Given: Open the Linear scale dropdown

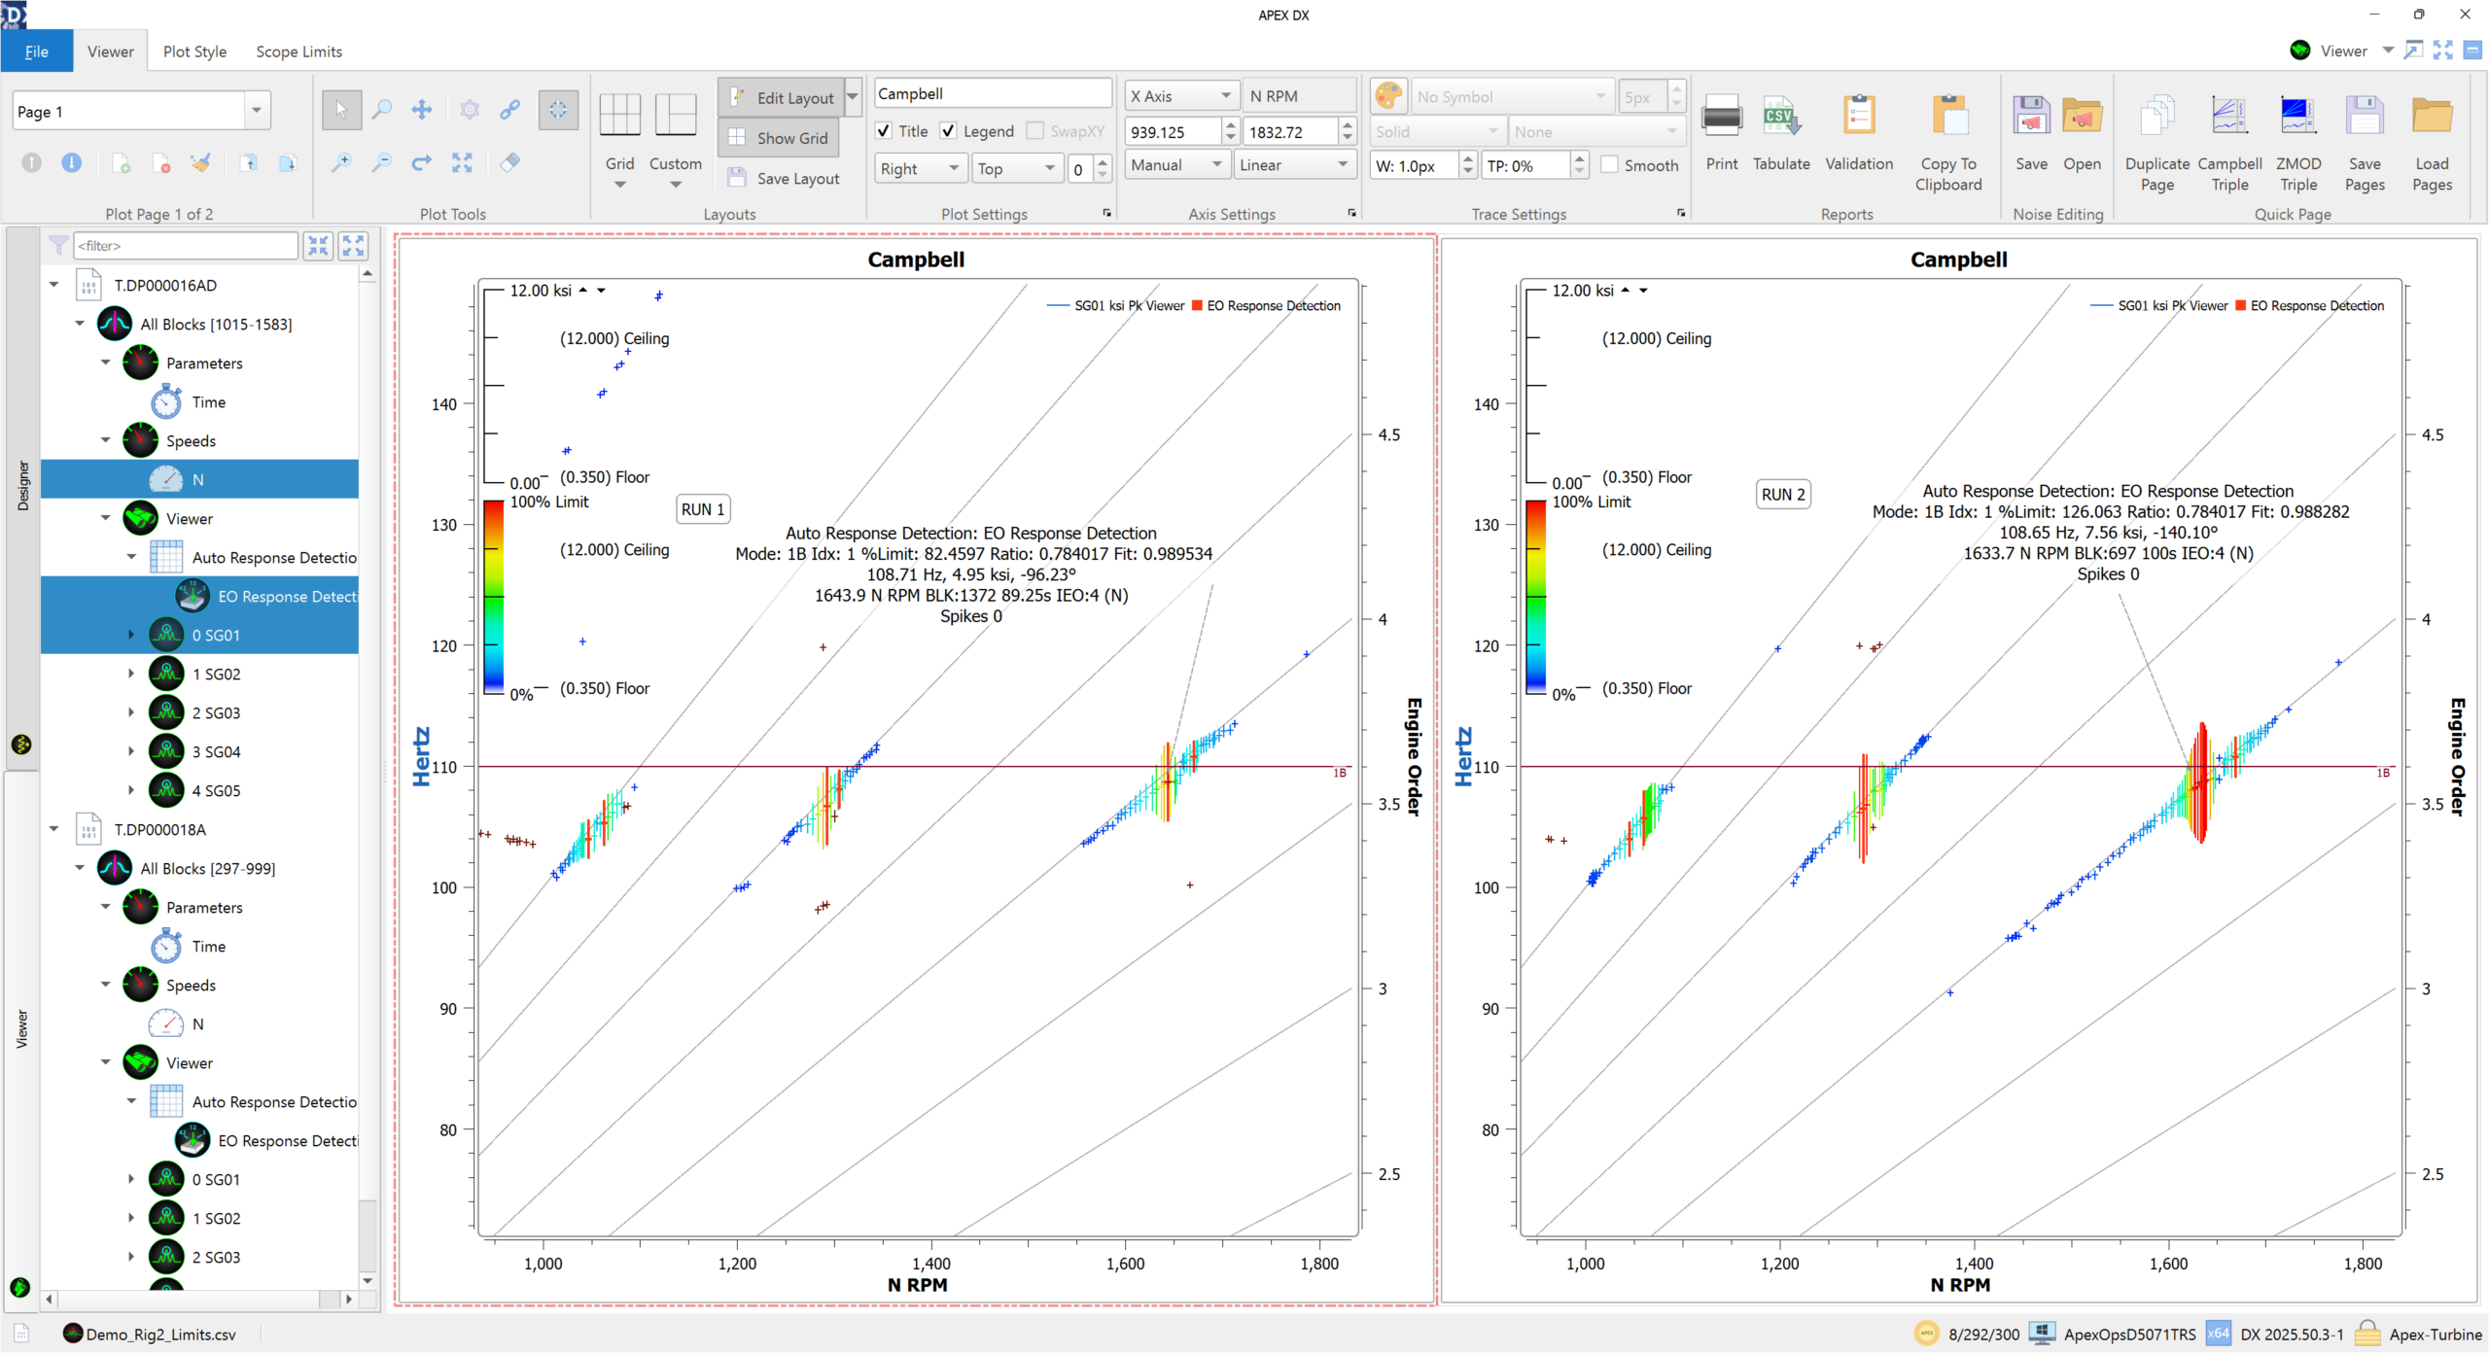Looking at the screenshot, I should [1294, 165].
